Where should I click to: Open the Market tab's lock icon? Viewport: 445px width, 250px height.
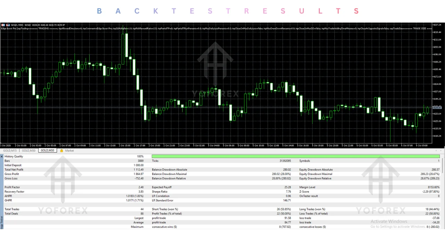coord(62,151)
